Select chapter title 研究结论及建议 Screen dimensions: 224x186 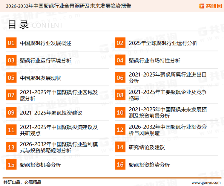coord(147,147)
